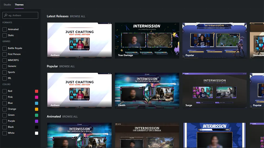Toggle the White color checkbox
Screen dimensions: 264x148
coord(5,133)
